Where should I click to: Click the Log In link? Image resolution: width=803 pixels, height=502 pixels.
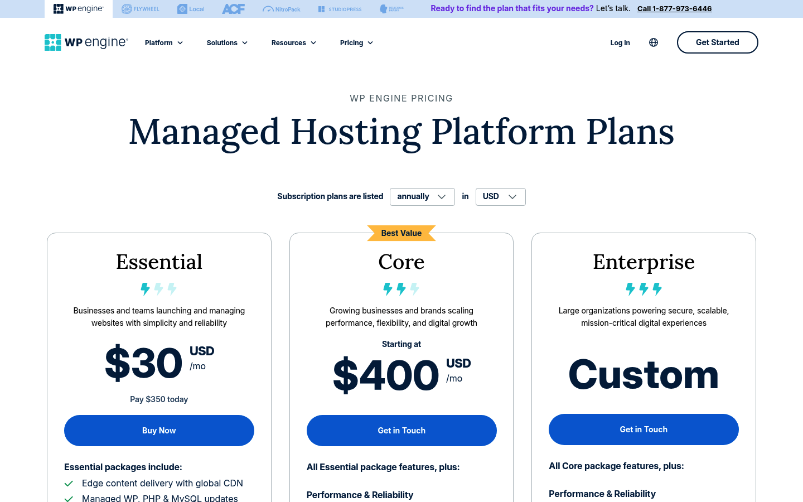click(x=620, y=42)
